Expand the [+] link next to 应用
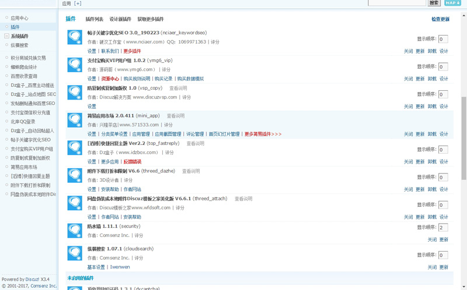The height and width of the screenshot is (290, 467). coord(78,3)
